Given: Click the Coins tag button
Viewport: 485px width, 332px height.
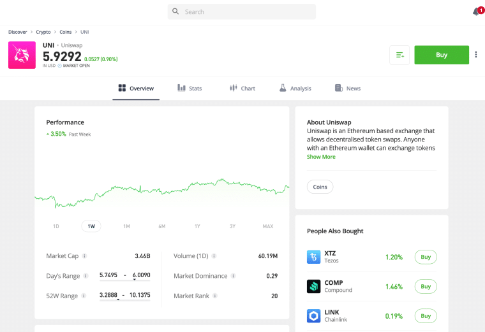Looking at the screenshot, I should tap(320, 187).
